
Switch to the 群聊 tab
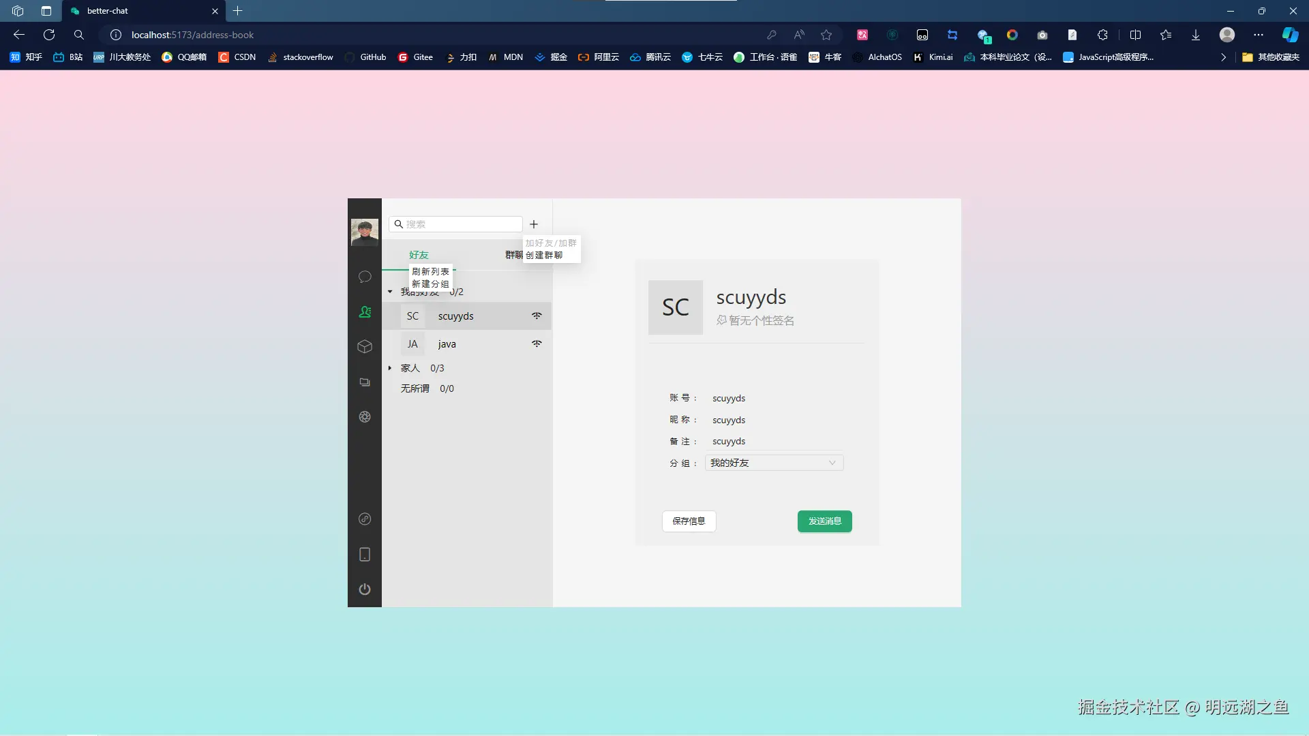[513, 254]
